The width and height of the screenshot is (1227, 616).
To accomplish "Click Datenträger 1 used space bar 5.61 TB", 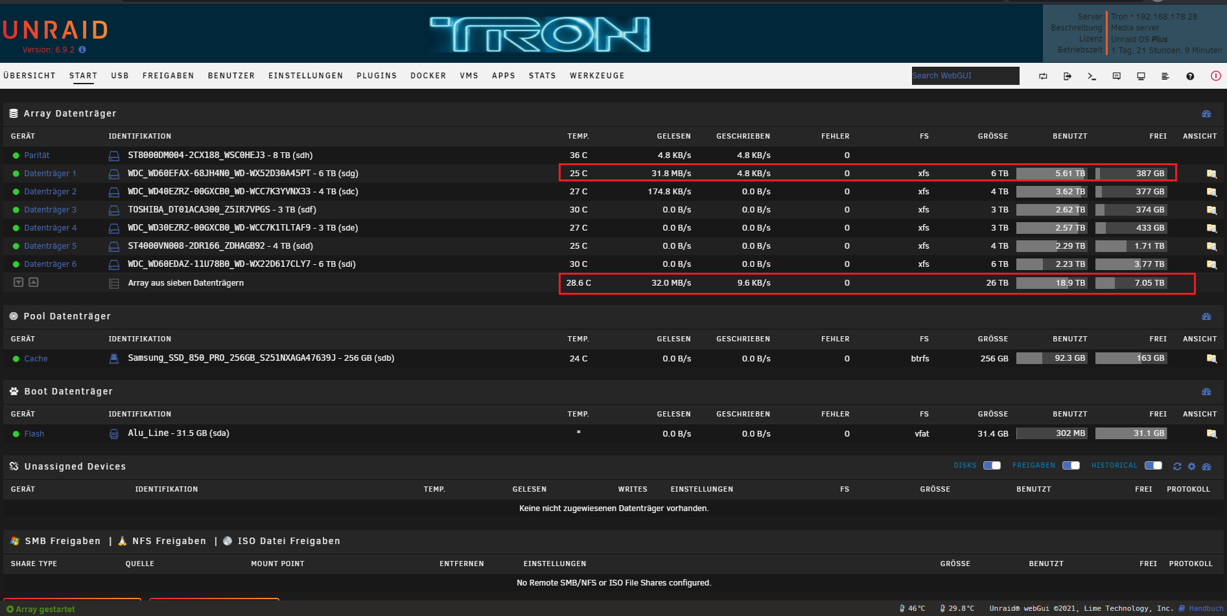I will 1052,174.
